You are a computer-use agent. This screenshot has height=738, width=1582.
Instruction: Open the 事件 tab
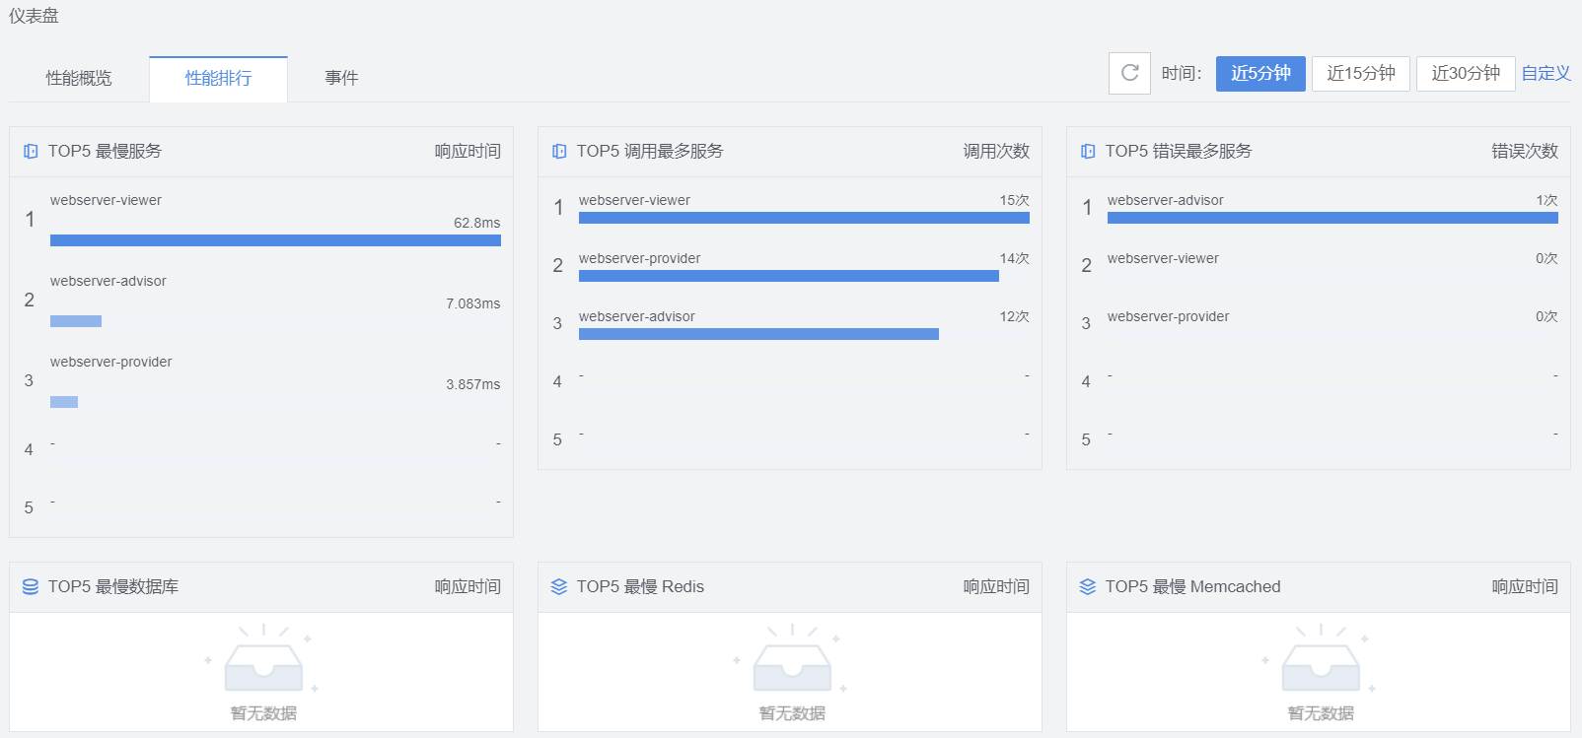click(x=341, y=78)
